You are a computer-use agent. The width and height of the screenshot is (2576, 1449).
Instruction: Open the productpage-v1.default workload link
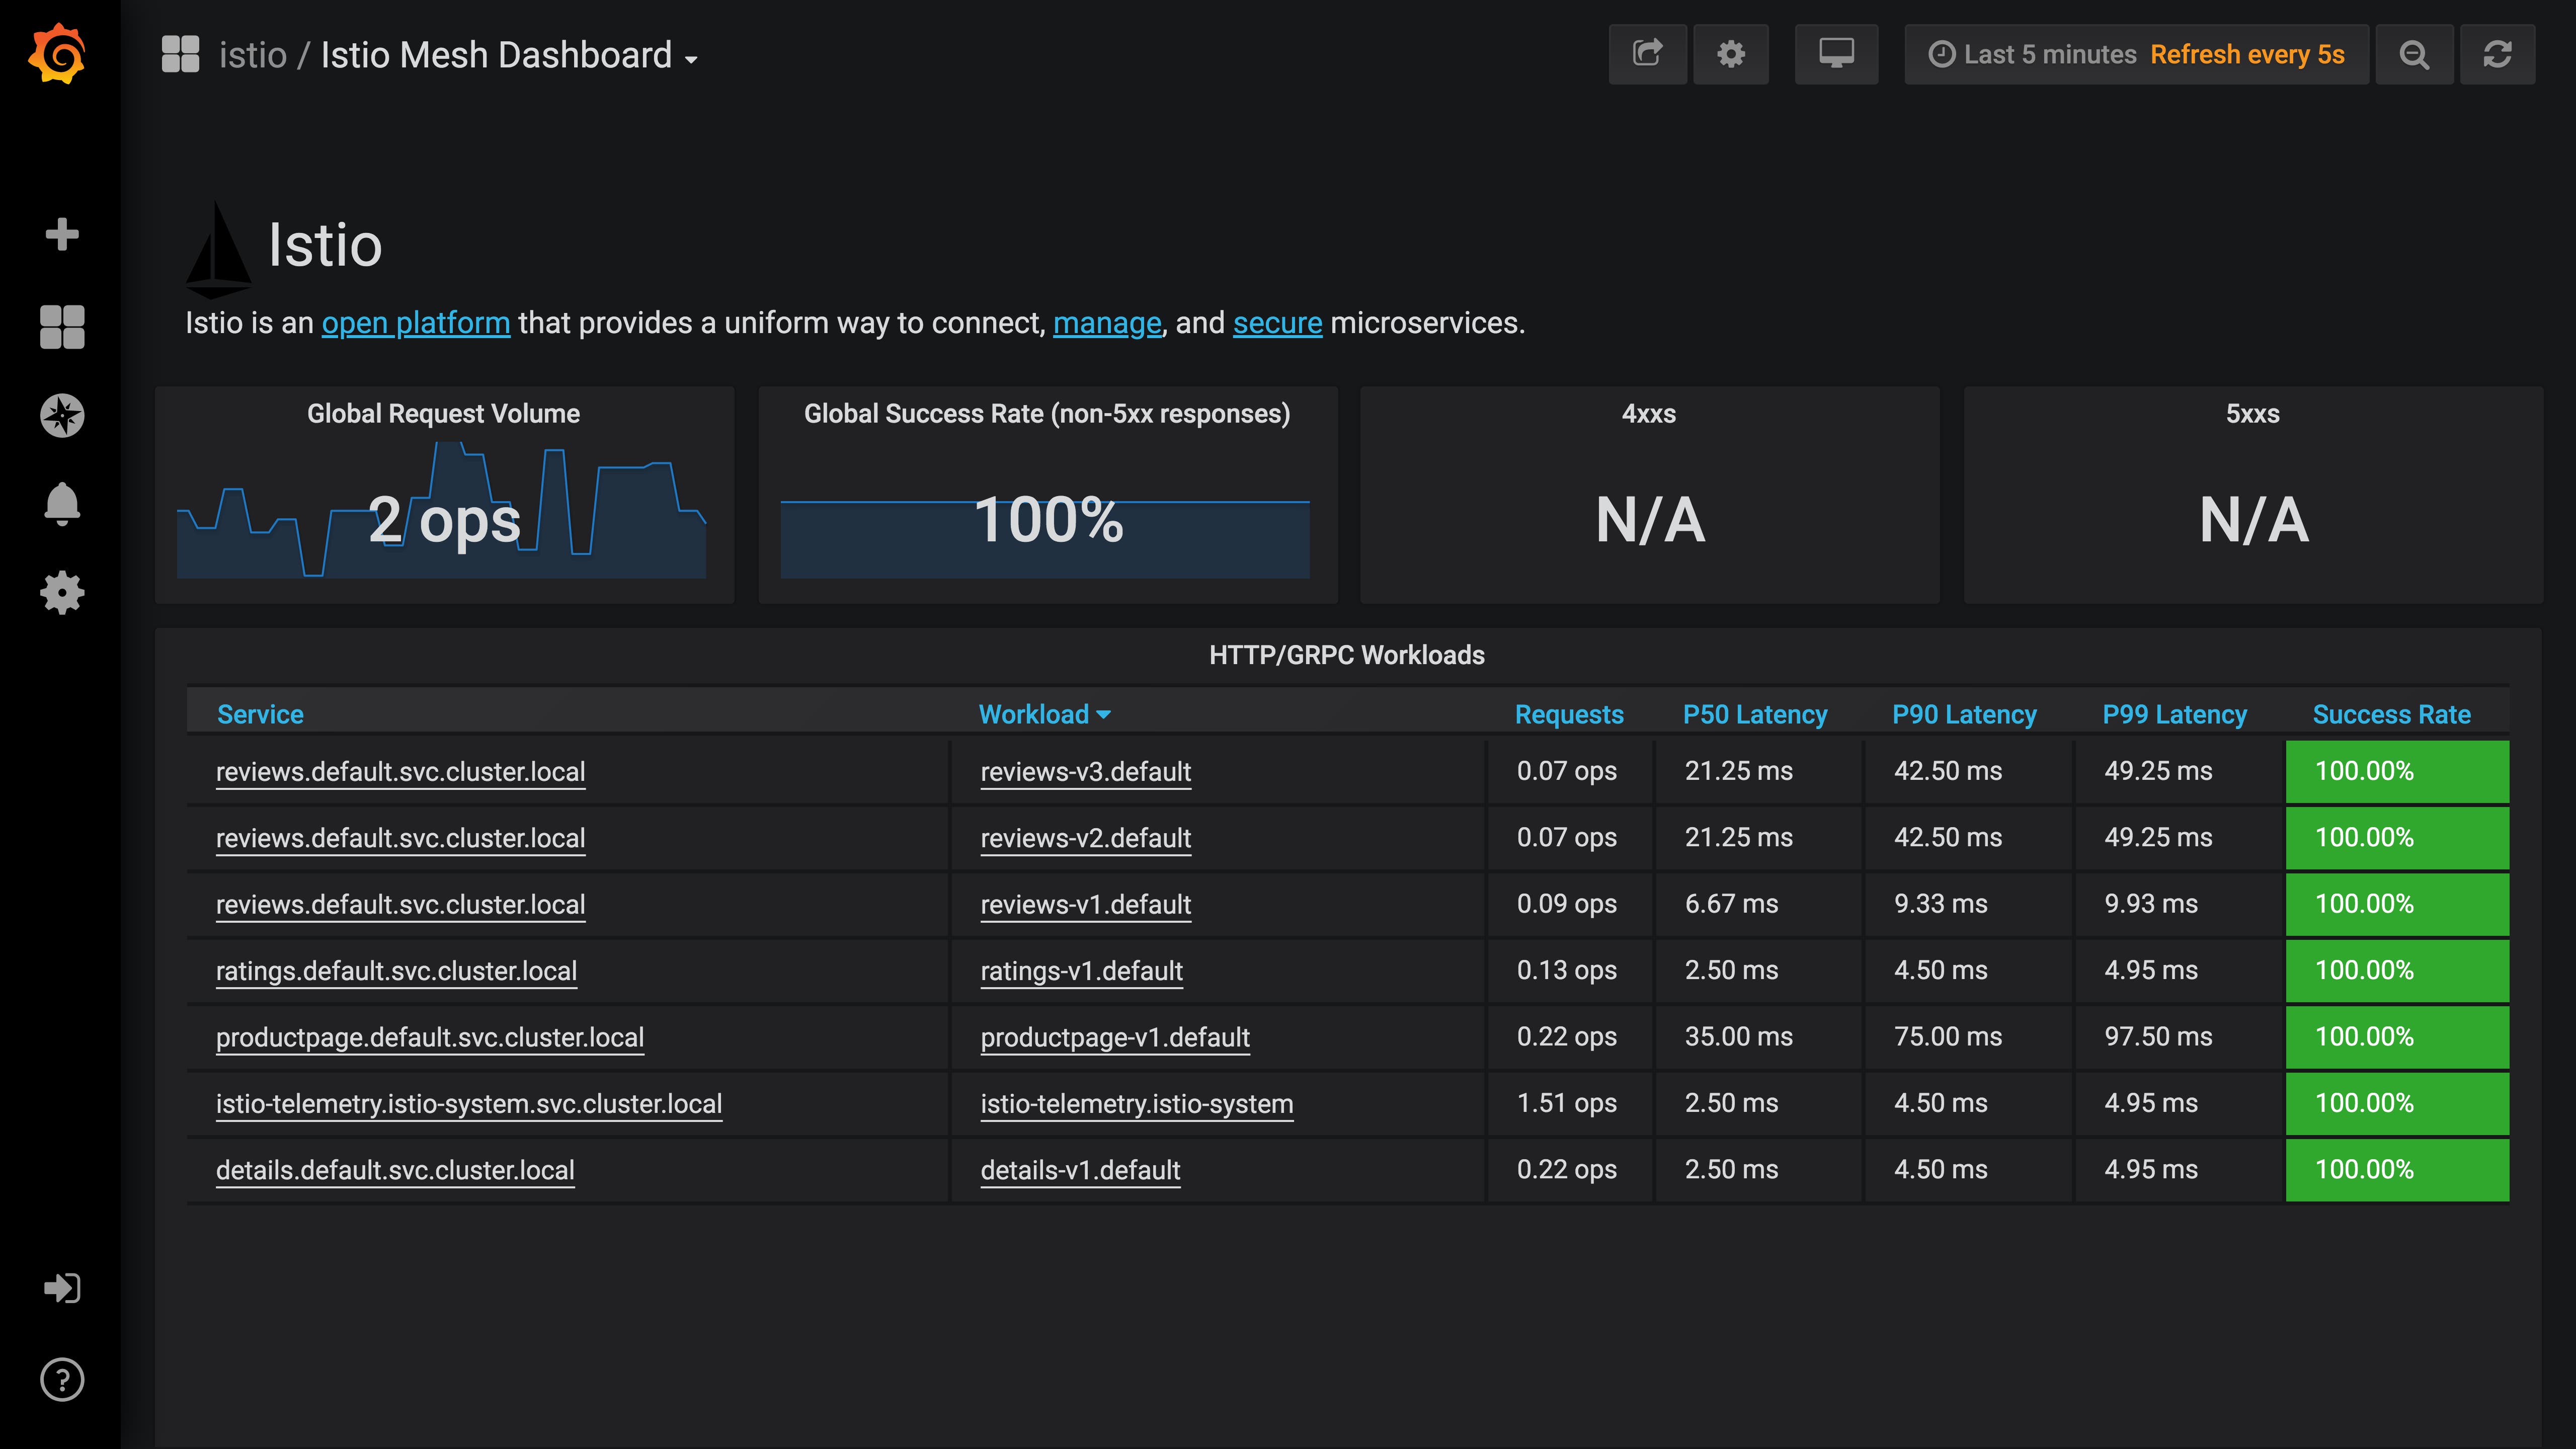point(1115,1037)
